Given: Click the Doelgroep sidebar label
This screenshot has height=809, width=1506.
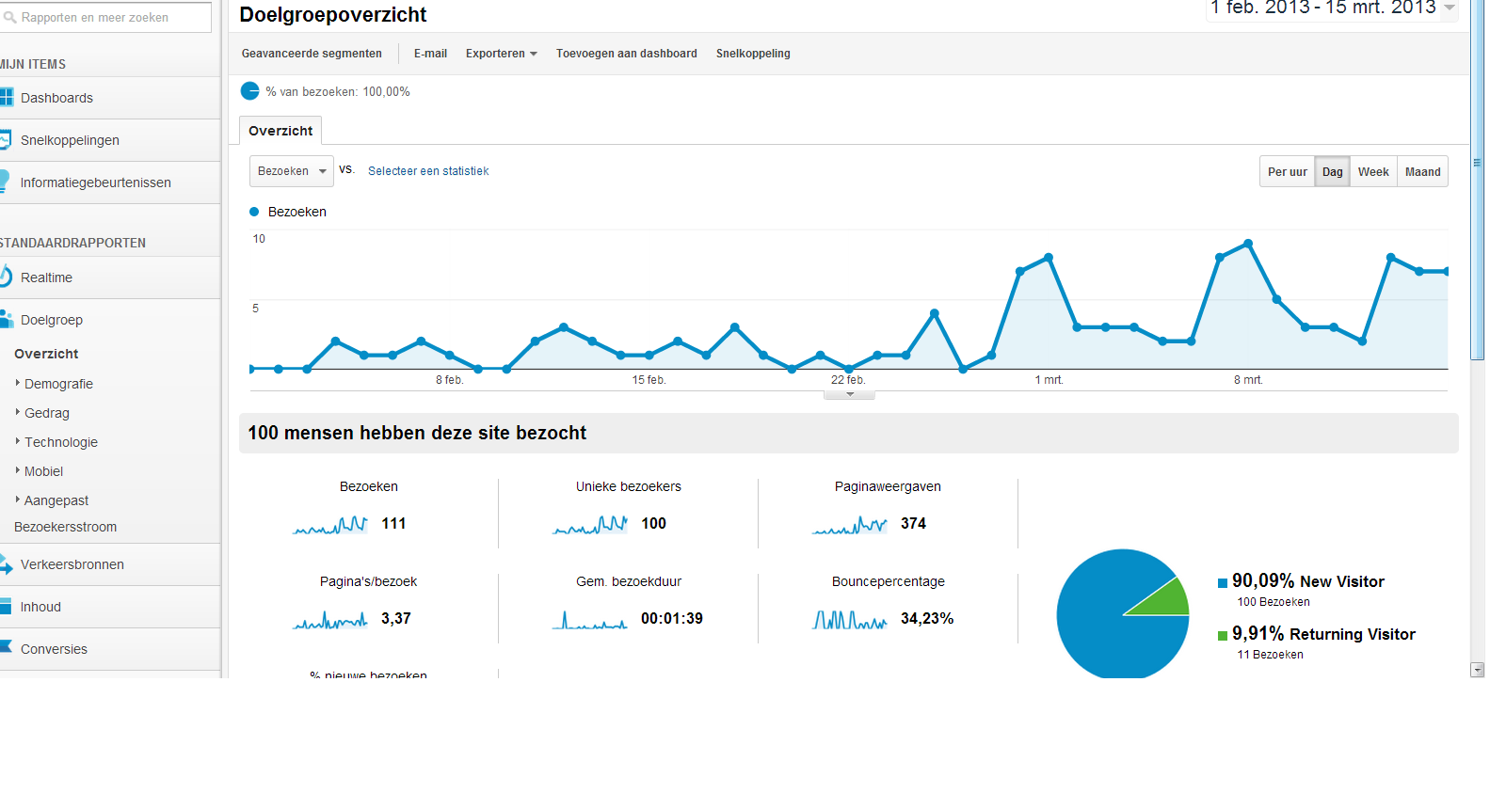Looking at the screenshot, I should (52, 320).
